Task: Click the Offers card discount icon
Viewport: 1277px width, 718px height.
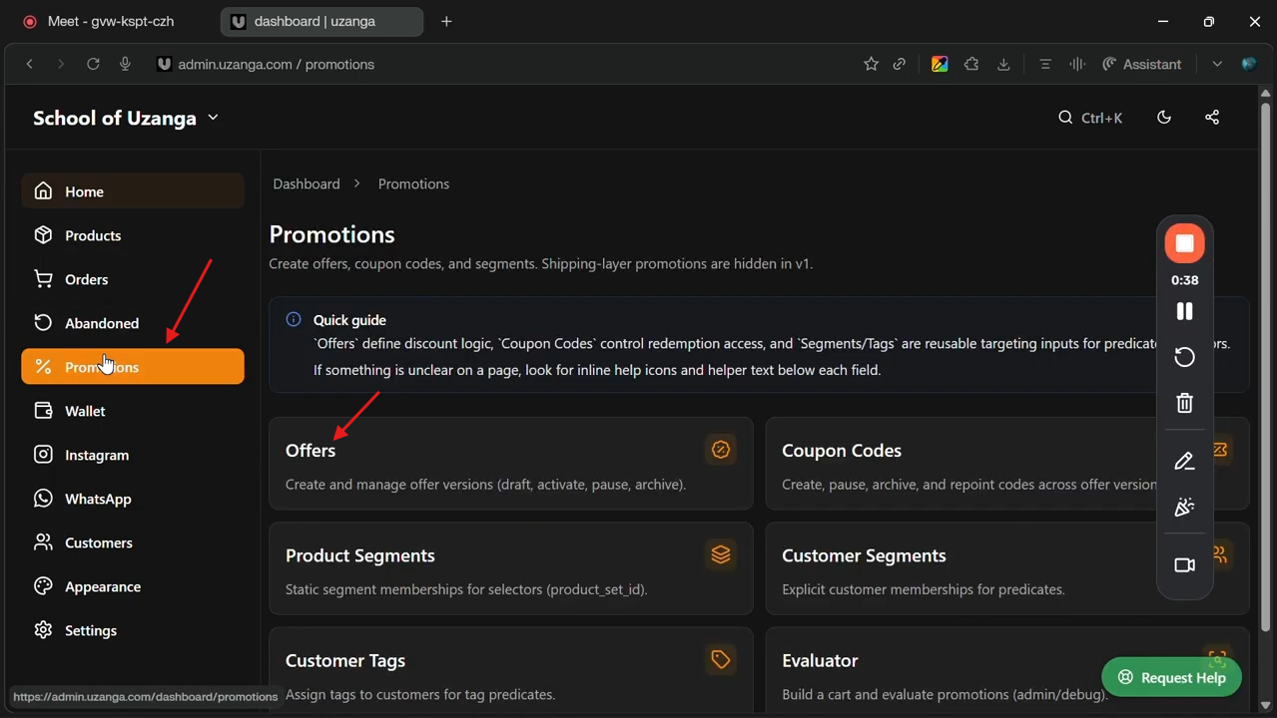Action: click(721, 450)
